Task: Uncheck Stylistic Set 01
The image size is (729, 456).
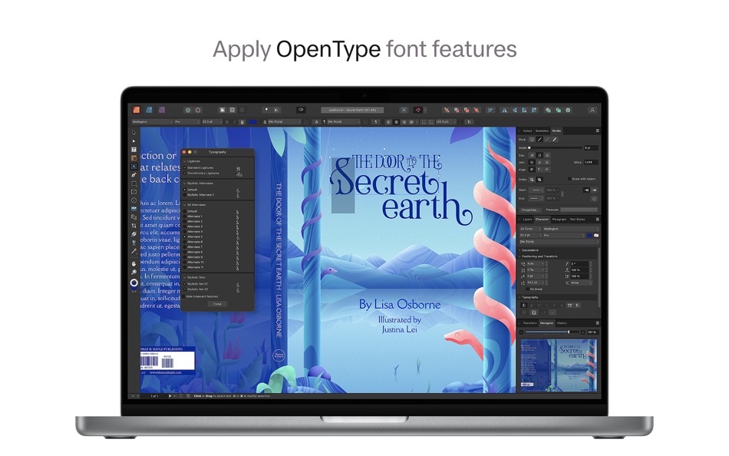Action: 185,284
